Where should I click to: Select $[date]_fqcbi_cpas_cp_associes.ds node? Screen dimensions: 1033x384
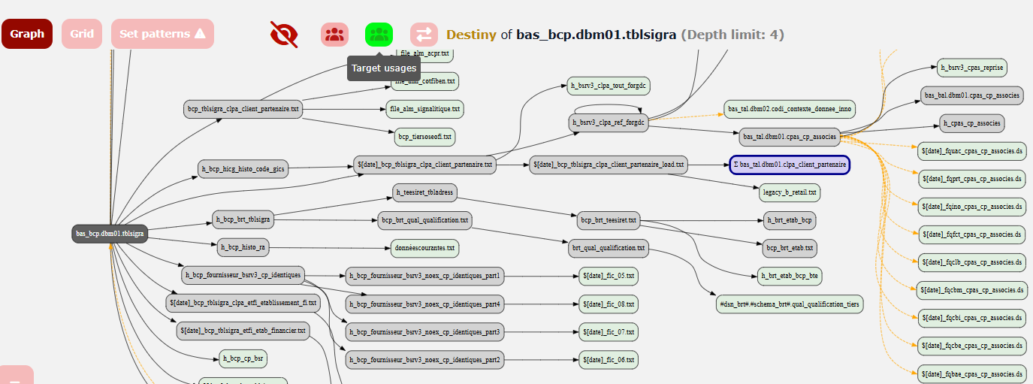pyautogui.click(x=972, y=318)
